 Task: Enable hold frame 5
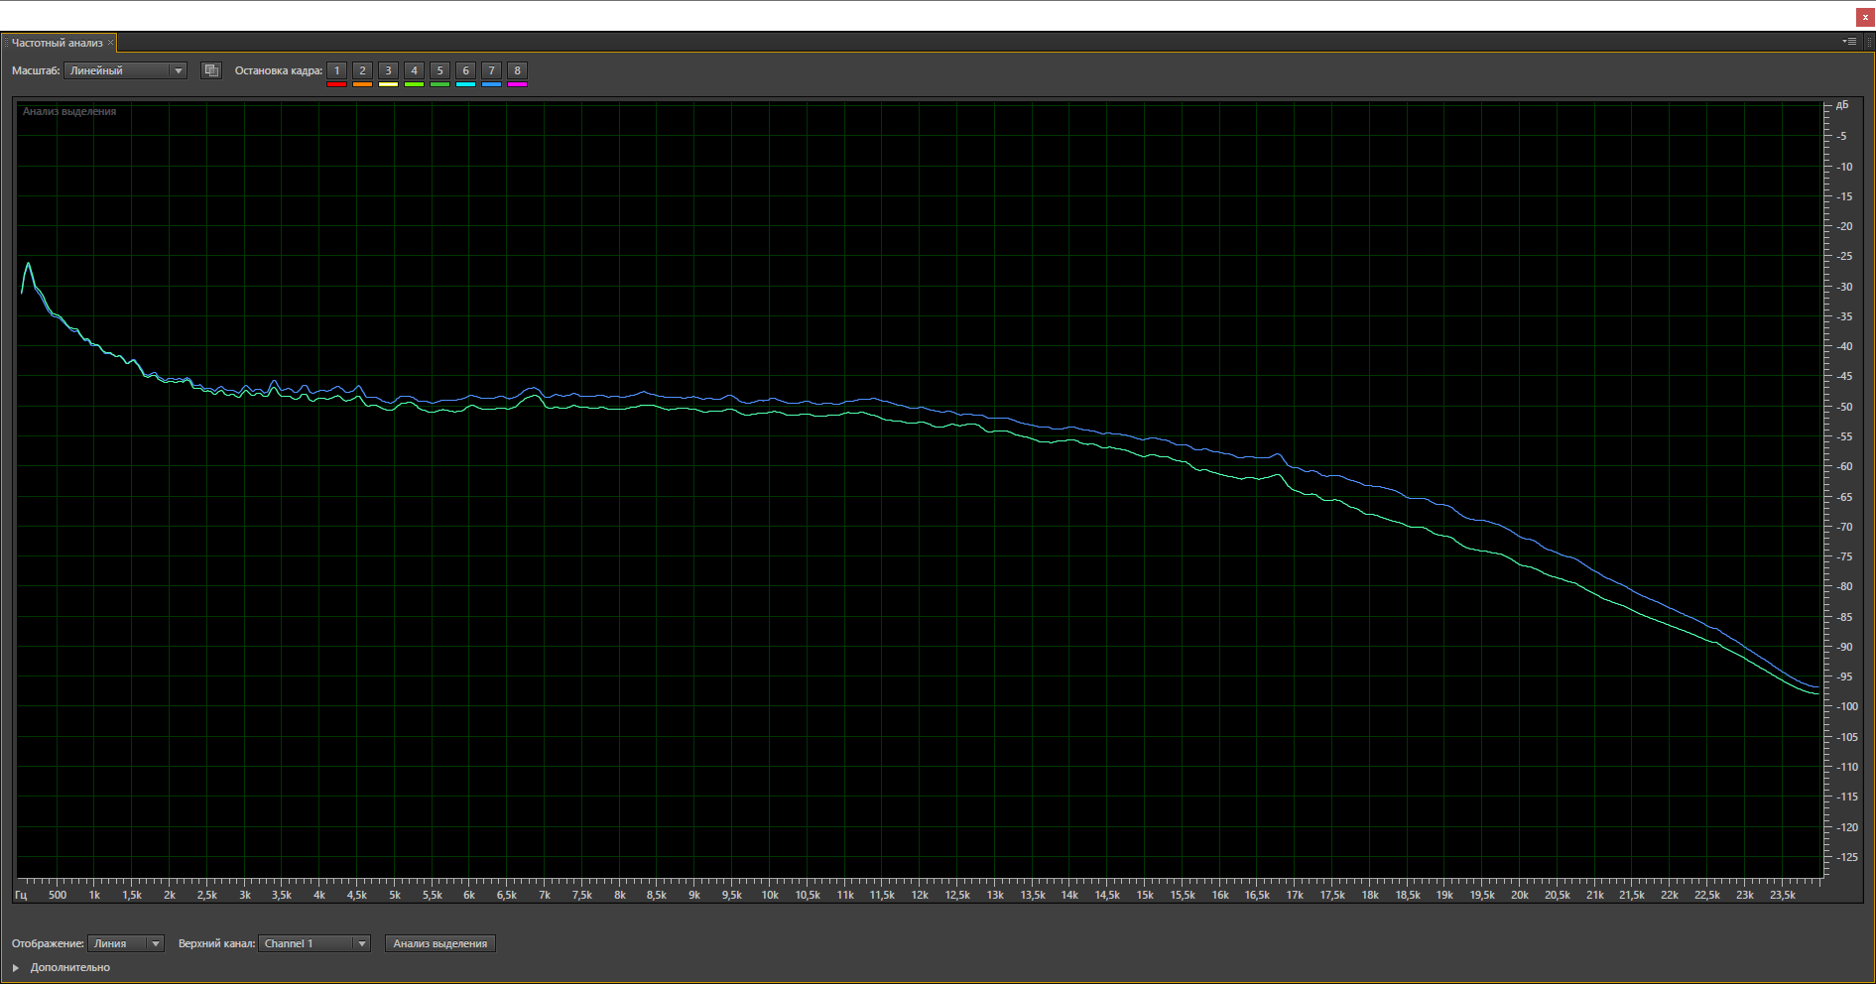[439, 70]
